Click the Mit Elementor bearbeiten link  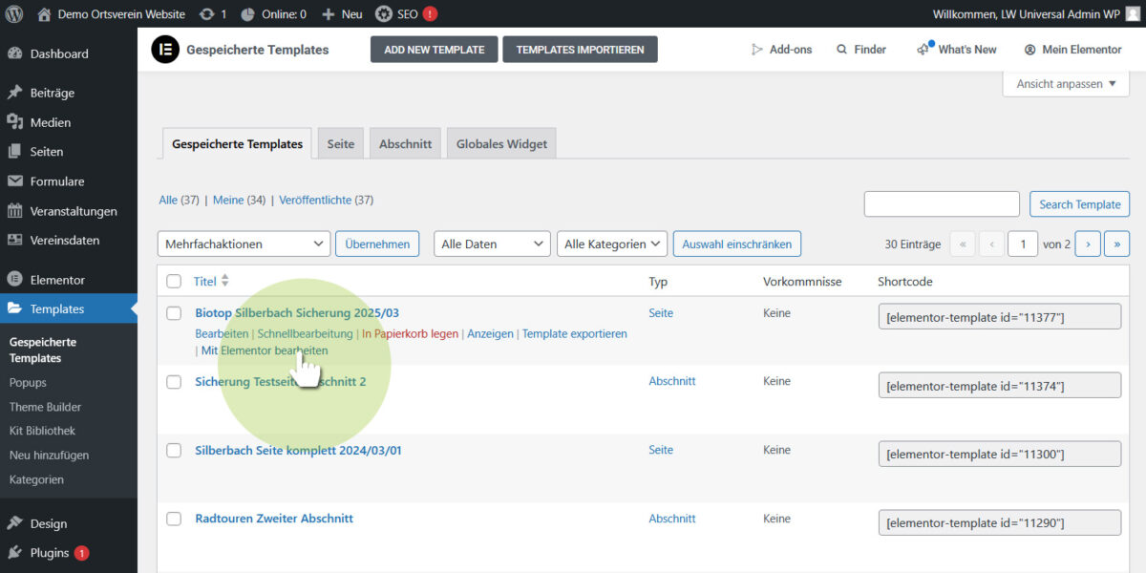(265, 350)
